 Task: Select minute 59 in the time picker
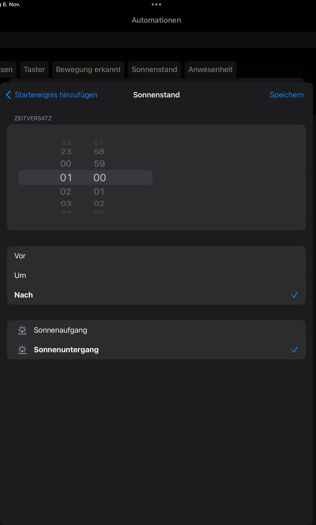(x=99, y=164)
